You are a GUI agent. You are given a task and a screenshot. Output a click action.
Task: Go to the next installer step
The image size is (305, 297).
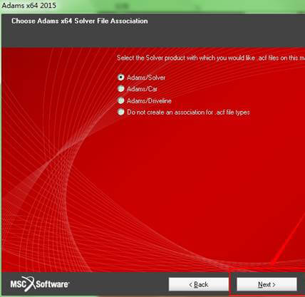(x=267, y=284)
